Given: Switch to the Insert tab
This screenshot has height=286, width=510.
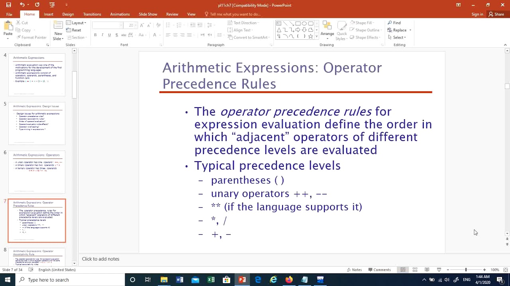Looking at the screenshot, I should point(49,14).
